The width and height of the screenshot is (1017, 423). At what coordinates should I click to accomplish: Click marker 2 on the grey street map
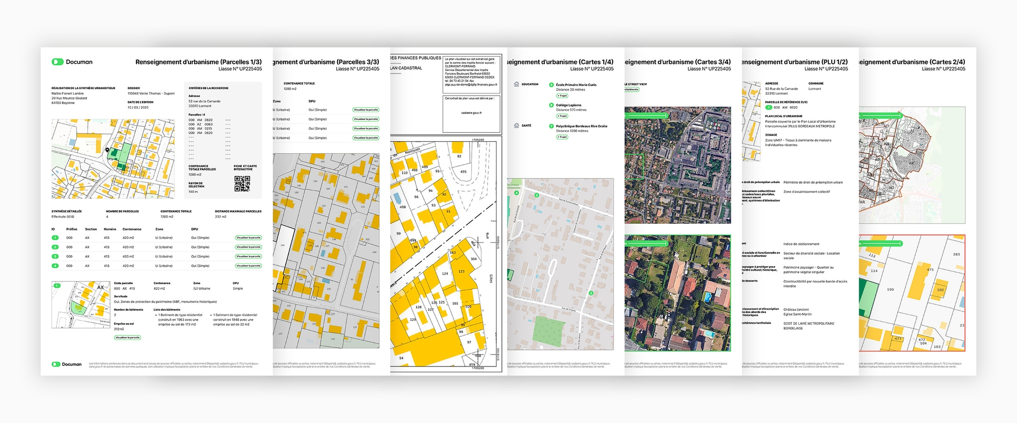(591, 293)
